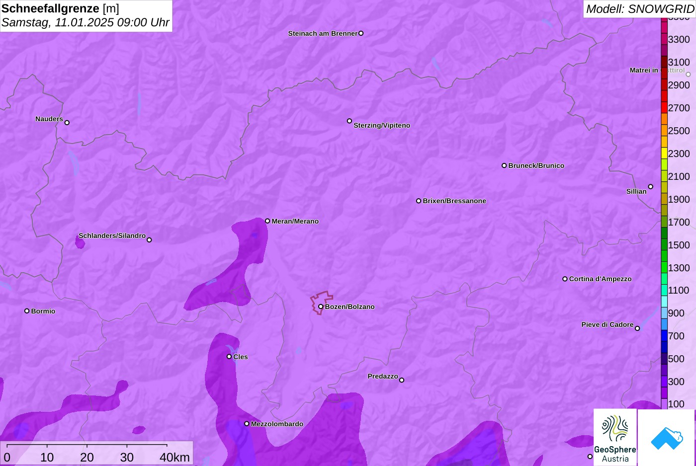Click the unlabeled marker left of GeoSphere logo
Screen dimensions: 696x466
pos(590,457)
